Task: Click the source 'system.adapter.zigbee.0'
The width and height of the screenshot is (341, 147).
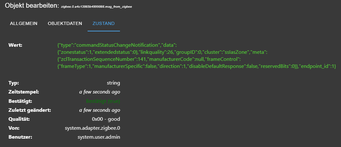Action: click(92, 128)
